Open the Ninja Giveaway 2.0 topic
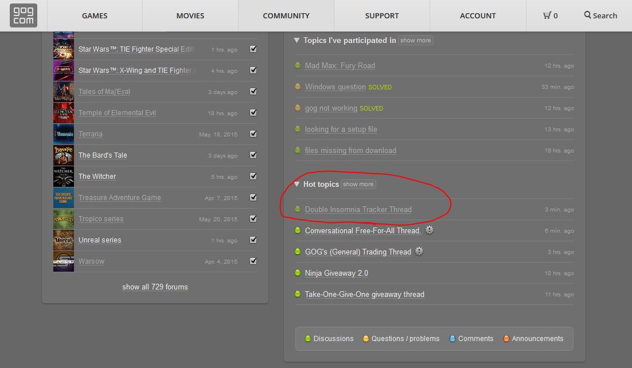The image size is (632, 368). [337, 273]
